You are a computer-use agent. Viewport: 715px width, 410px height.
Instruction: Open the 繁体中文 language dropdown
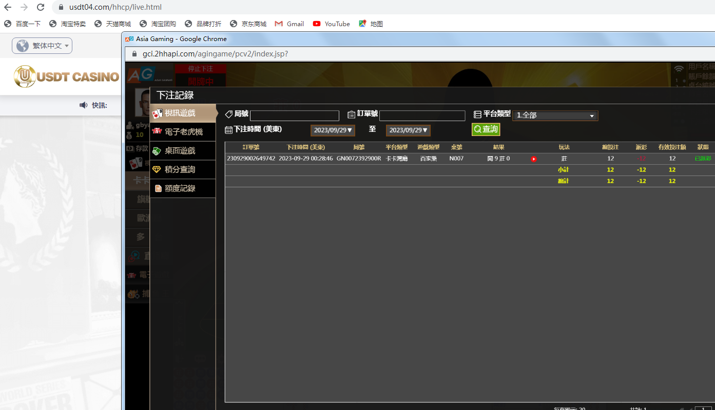[42, 46]
